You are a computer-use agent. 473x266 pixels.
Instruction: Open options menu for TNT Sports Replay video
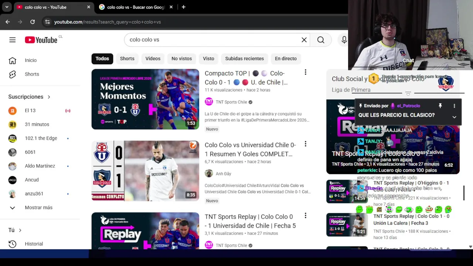[x=305, y=216]
